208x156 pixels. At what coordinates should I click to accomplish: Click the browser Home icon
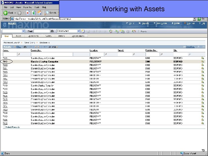[39, 13]
